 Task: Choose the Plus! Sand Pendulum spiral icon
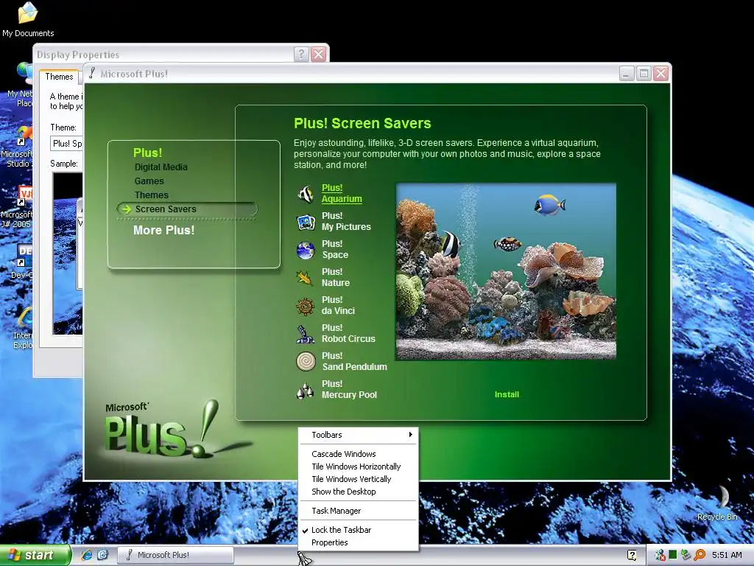(306, 361)
